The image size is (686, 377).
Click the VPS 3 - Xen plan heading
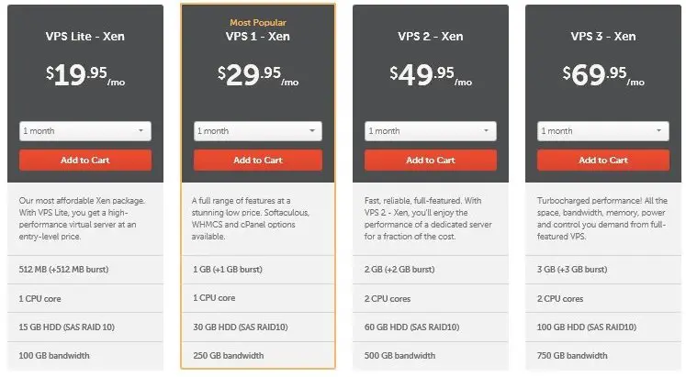(602, 37)
